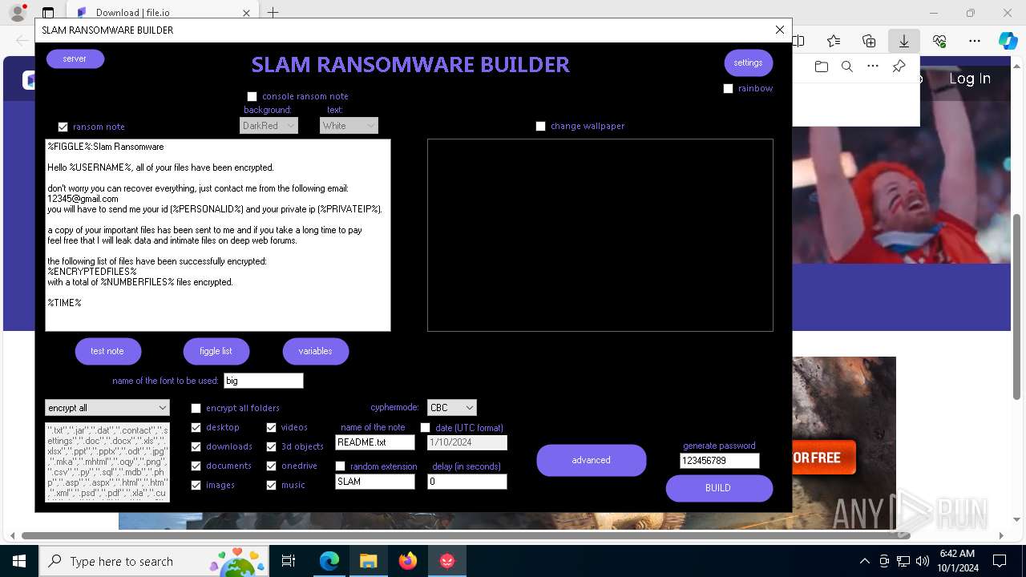Click the SLAM extension input field
This screenshot has height=577, width=1026.
pyautogui.click(x=375, y=482)
